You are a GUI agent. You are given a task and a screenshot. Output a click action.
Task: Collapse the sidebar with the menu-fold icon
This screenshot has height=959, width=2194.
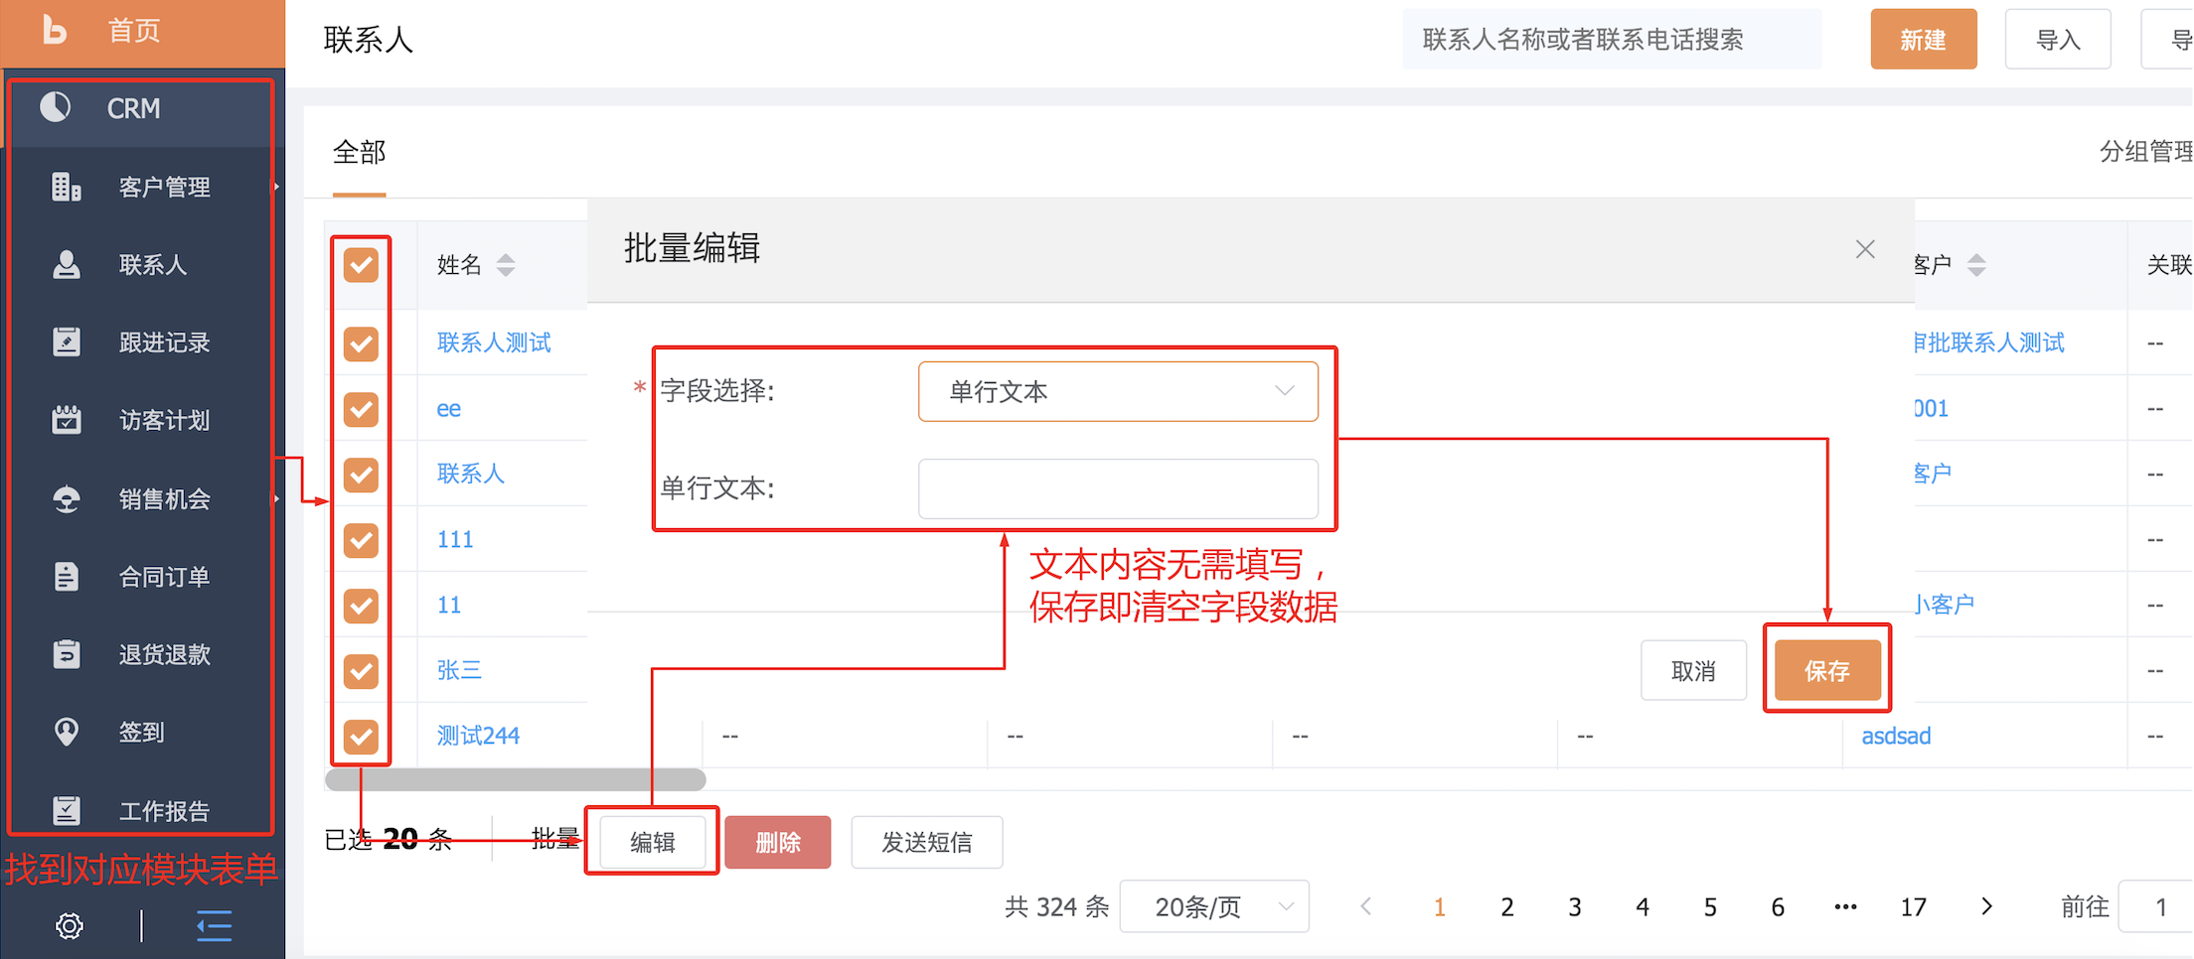point(214,926)
